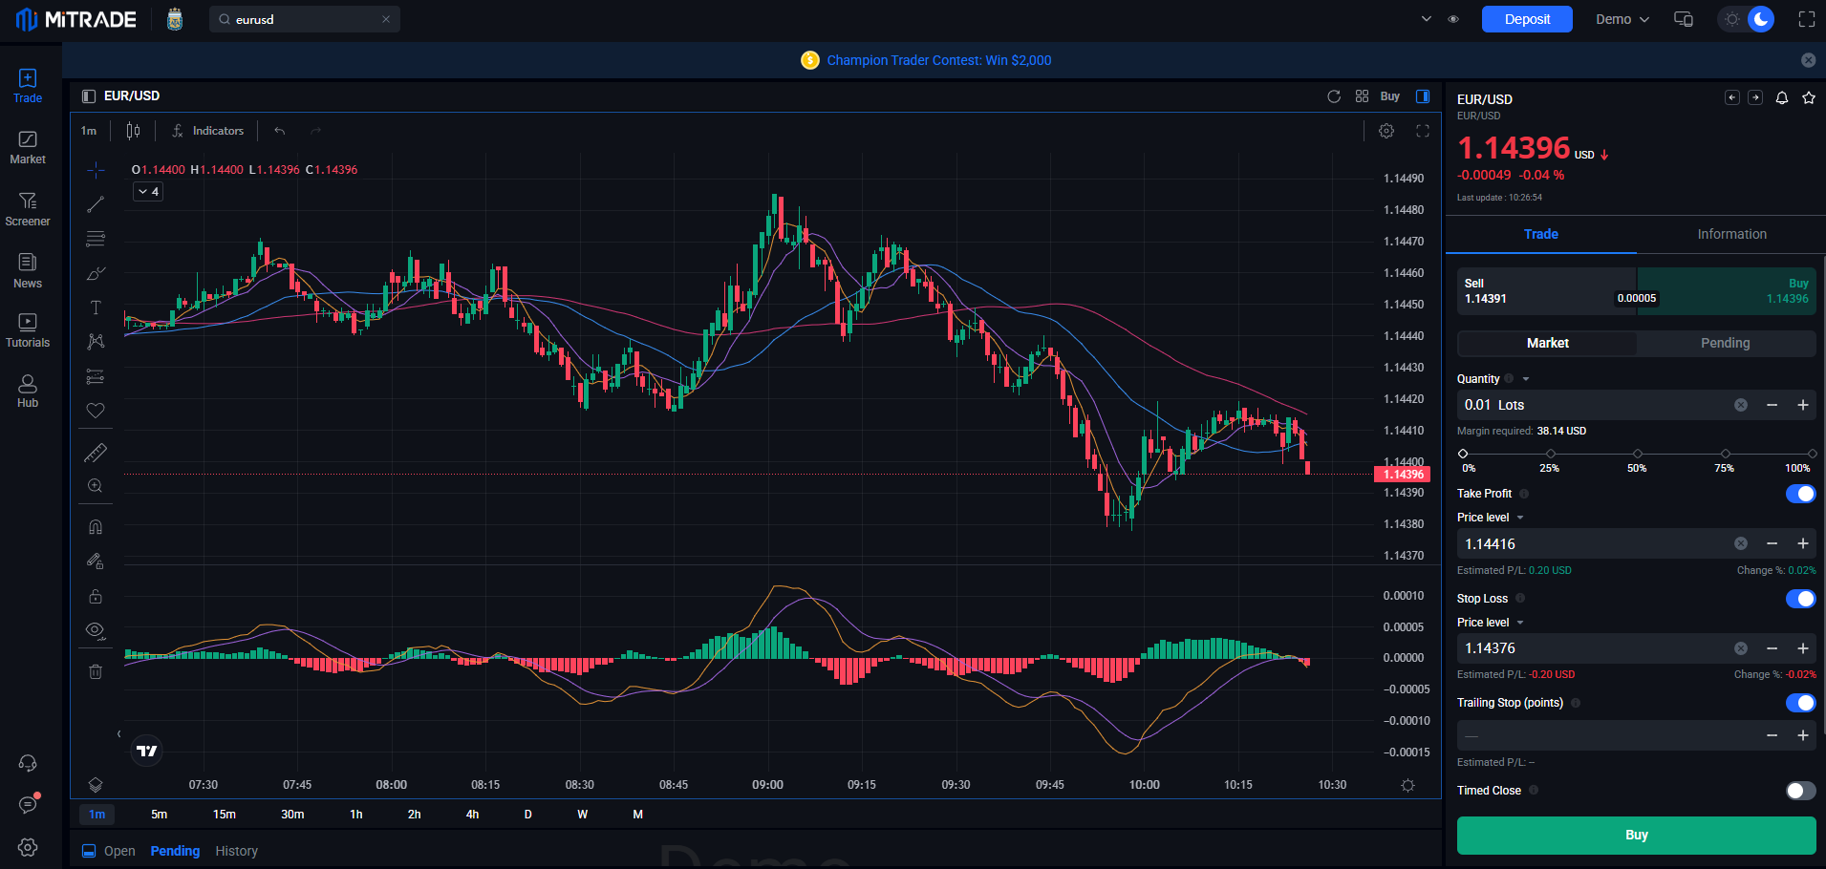Select the chart patterns tool
Screen dimensions: 1826x869
[96, 342]
